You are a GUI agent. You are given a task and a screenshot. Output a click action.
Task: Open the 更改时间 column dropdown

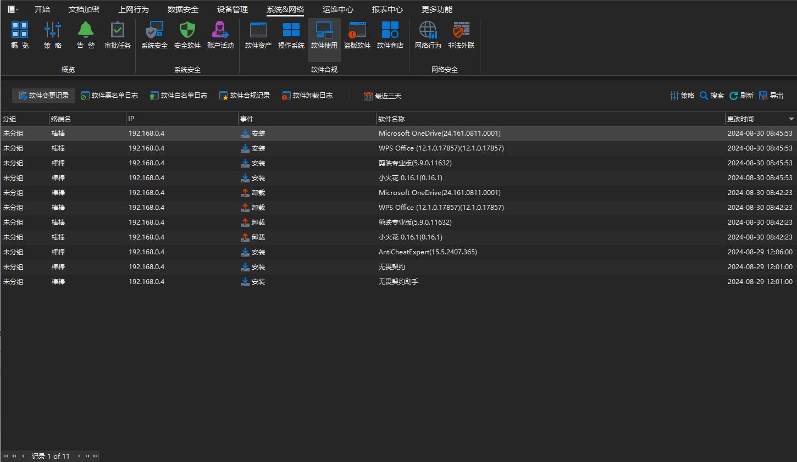point(791,118)
